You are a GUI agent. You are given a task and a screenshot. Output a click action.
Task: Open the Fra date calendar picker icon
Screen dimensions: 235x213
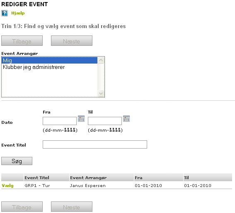pos(81,119)
